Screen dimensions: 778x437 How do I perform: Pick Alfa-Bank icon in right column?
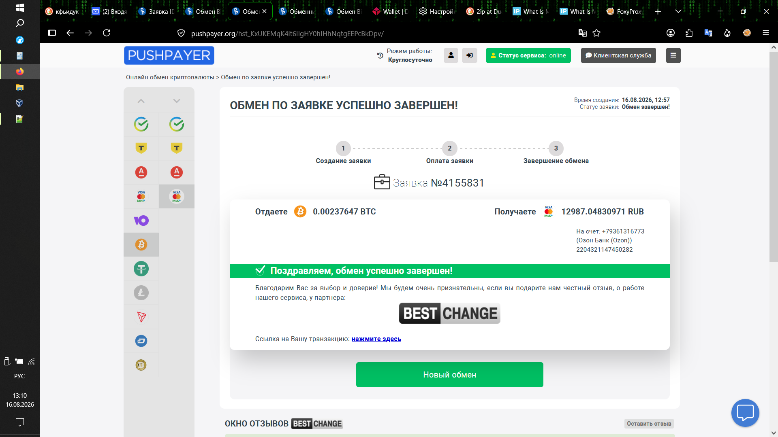pos(177,172)
